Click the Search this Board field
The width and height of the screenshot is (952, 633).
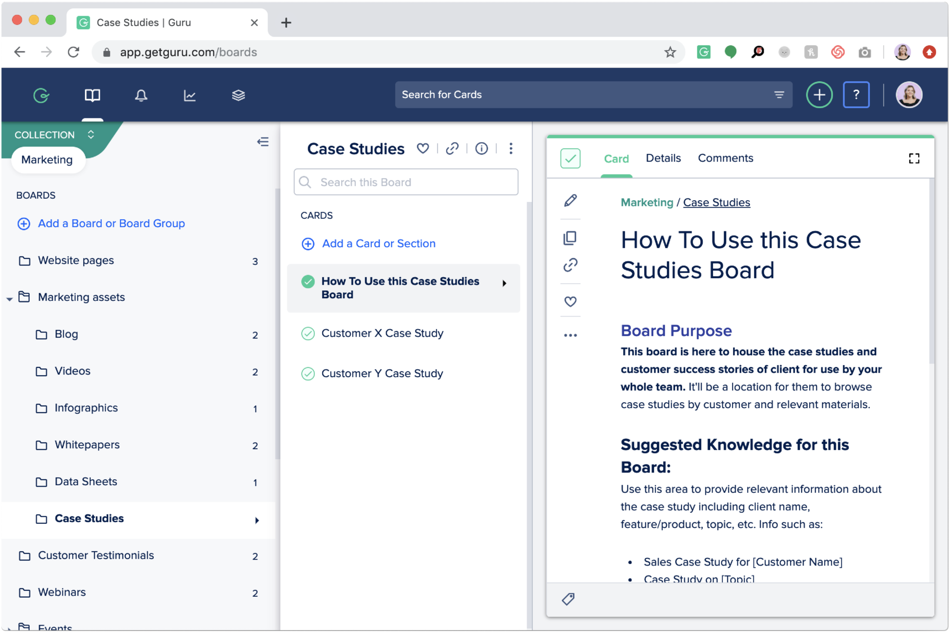[x=406, y=182]
